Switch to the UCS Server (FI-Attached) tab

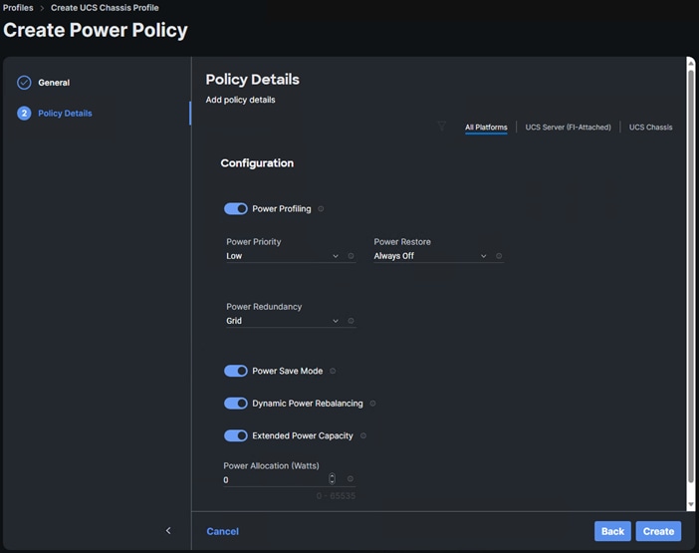568,128
